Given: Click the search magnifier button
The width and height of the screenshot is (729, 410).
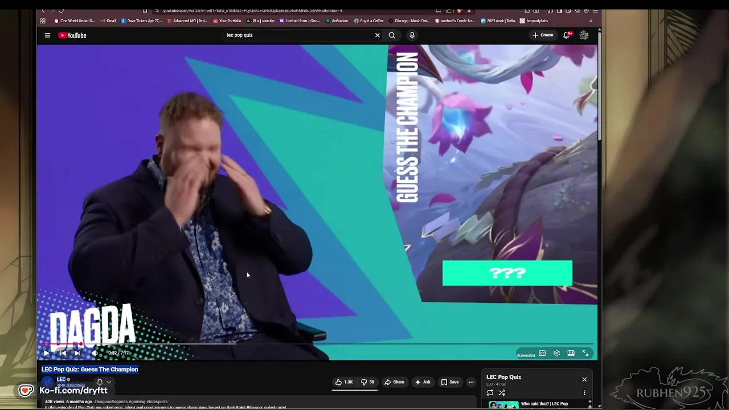Looking at the screenshot, I should click(392, 35).
